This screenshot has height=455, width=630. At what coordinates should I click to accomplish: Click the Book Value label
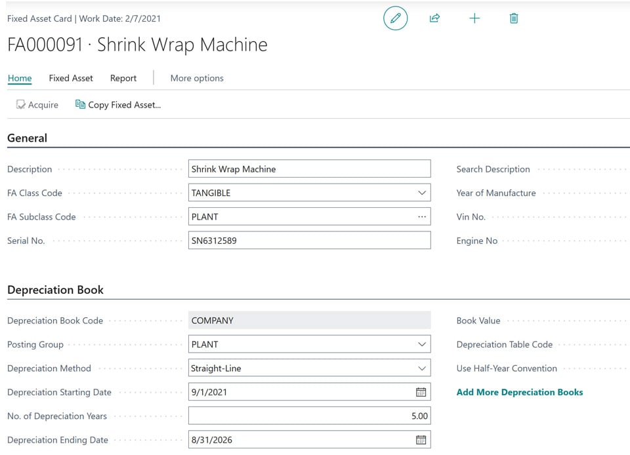478,321
